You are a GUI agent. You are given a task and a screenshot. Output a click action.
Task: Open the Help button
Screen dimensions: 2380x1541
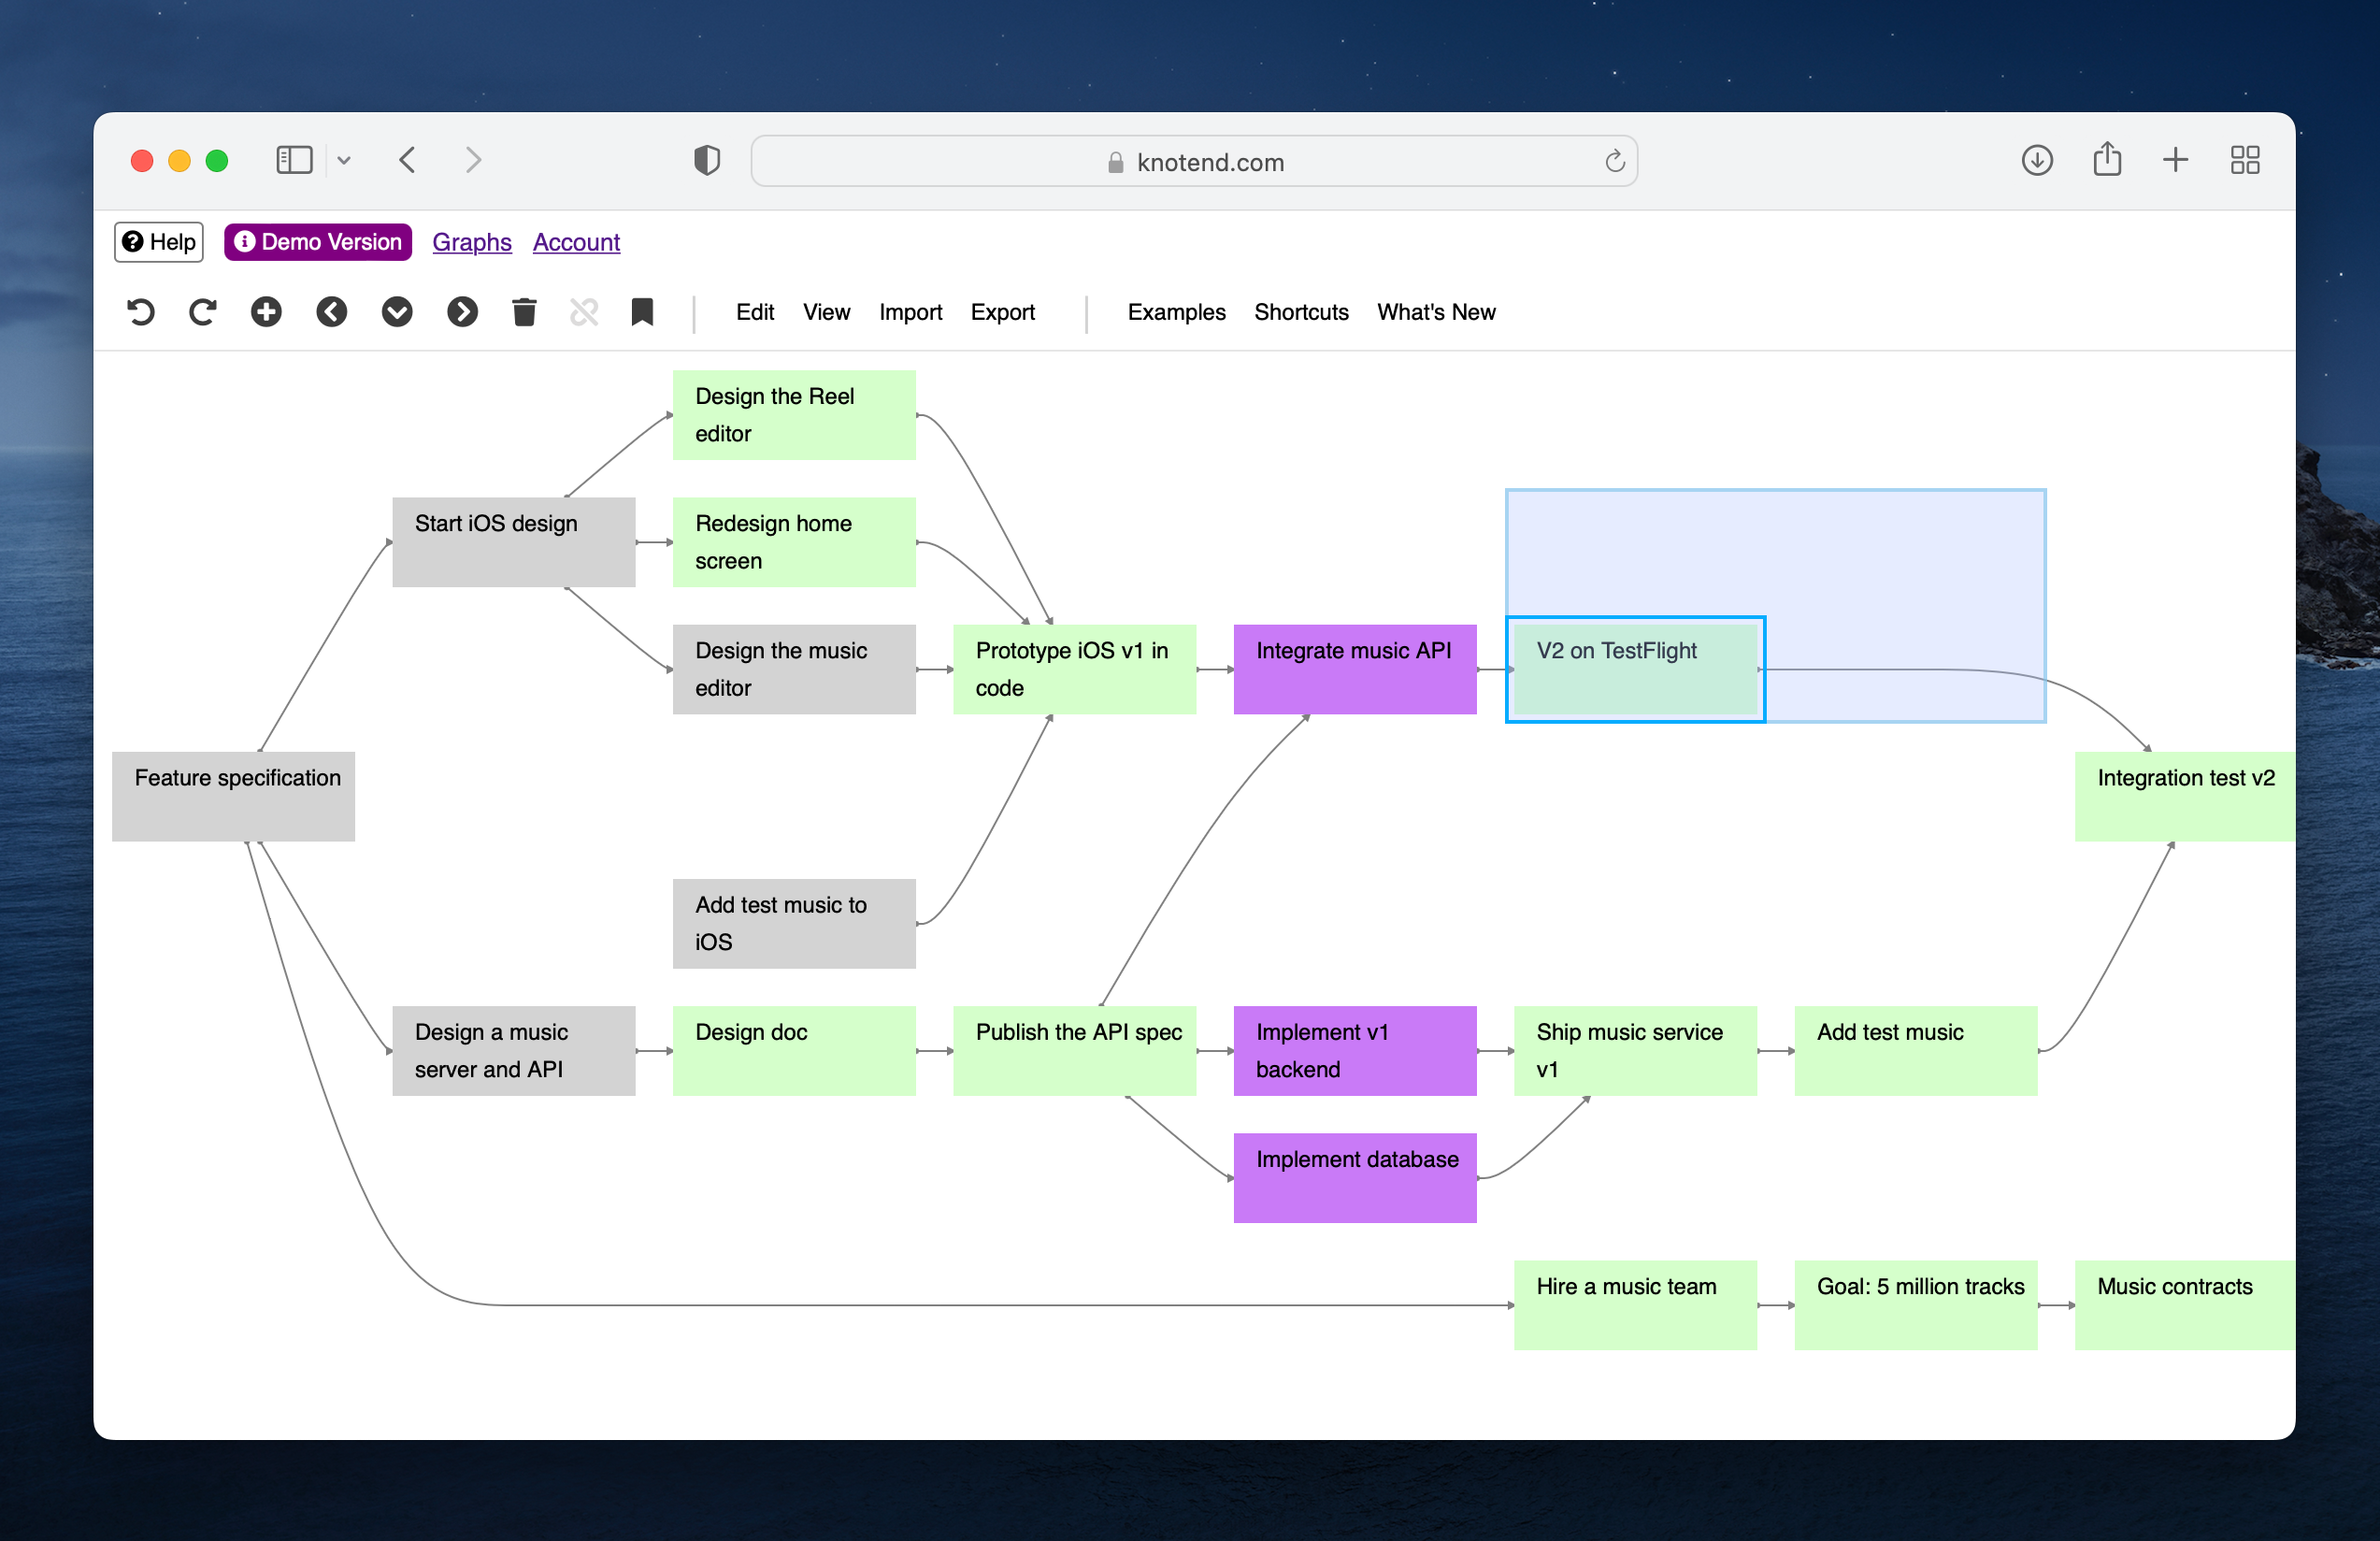159,242
